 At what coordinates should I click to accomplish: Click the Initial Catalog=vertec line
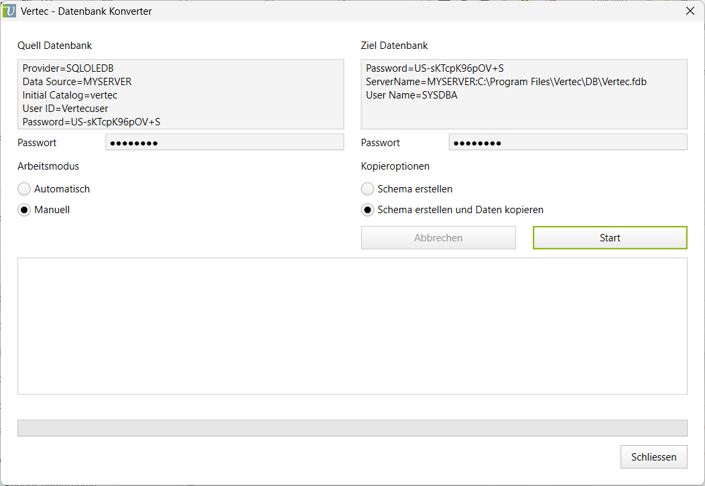point(70,95)
